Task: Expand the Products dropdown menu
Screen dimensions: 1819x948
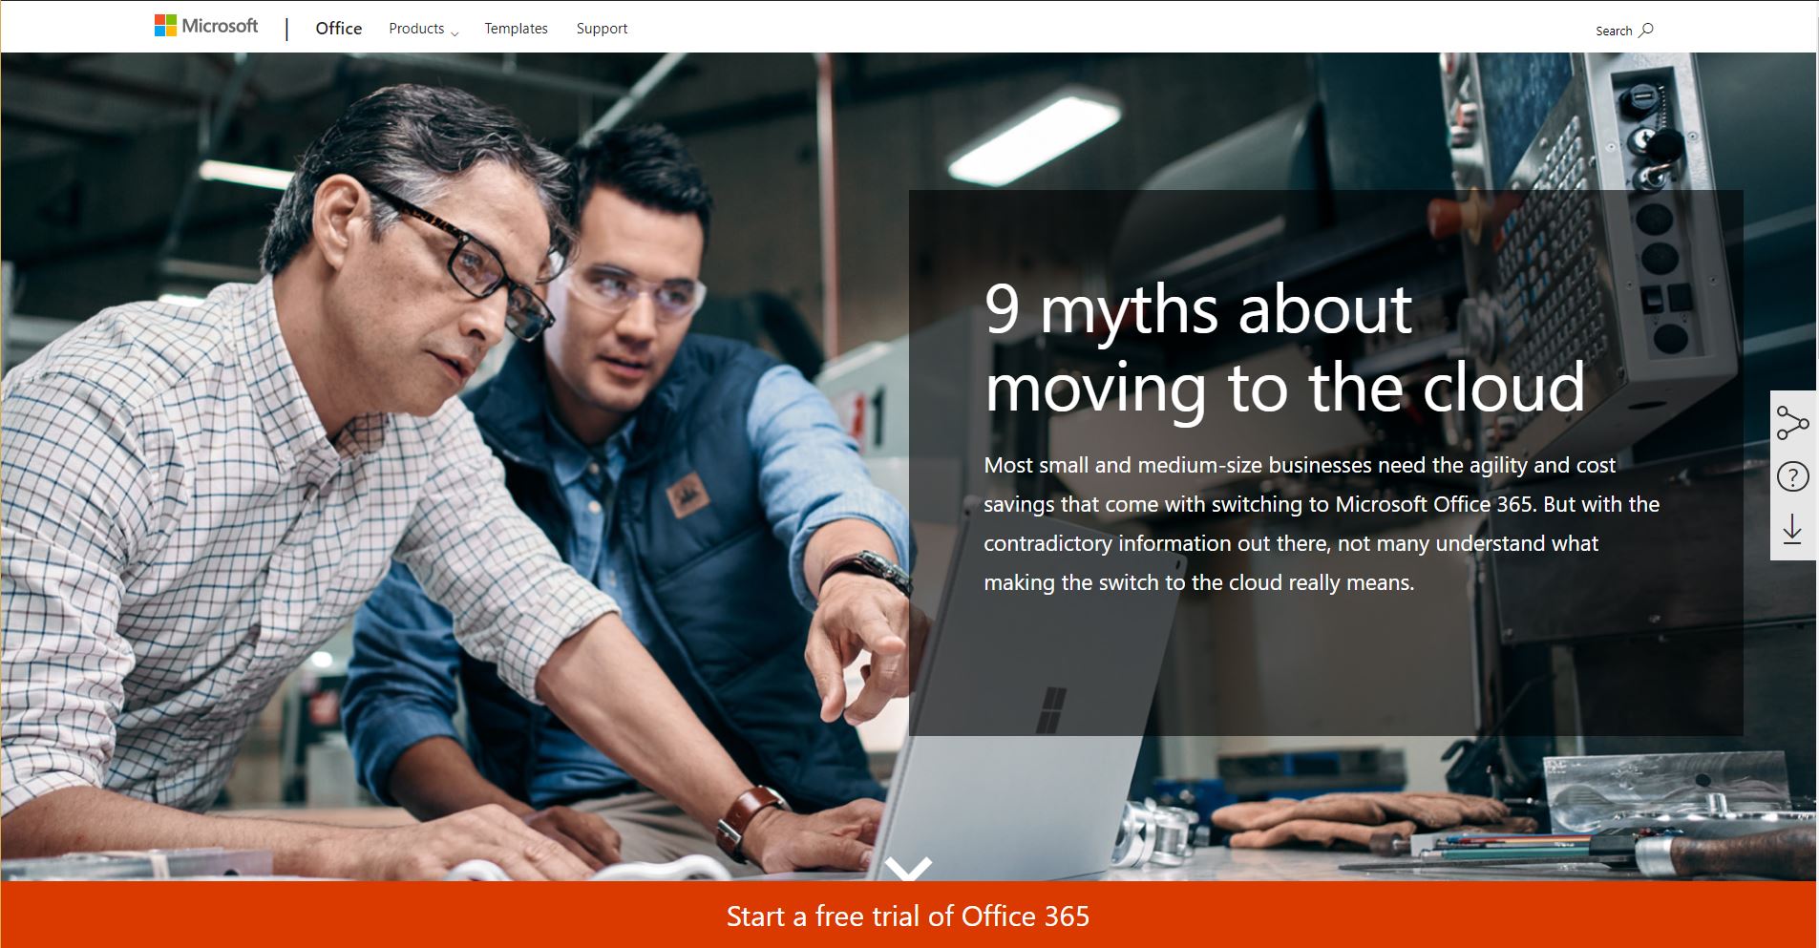Action: pos(423,29)
